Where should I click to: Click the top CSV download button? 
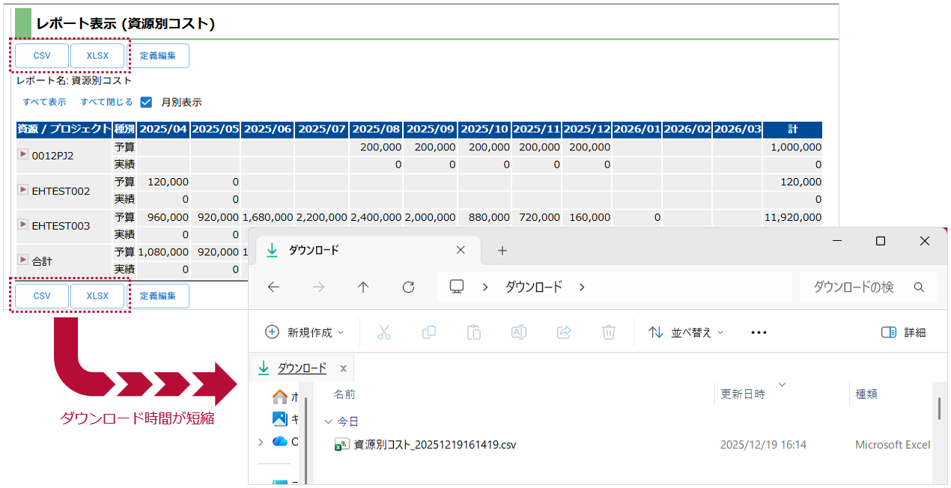tap(42, 55)
